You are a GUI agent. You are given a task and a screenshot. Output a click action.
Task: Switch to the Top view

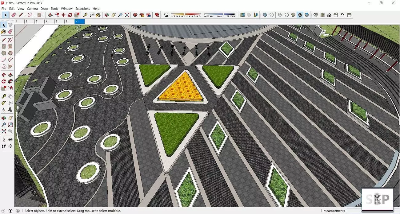pyautogui.click(x=322, y=15)
